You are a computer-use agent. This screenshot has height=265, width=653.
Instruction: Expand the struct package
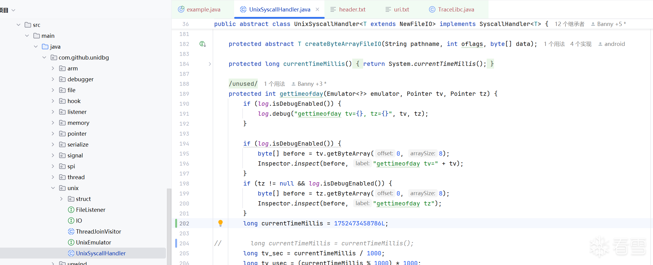[x=61, y=199]
